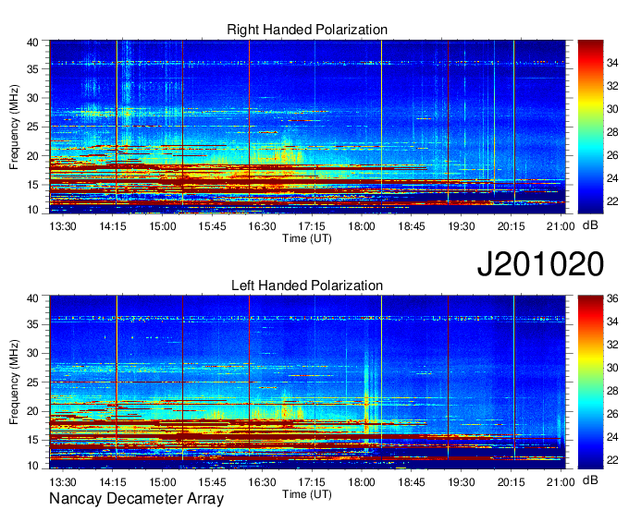Click the 19:30 time tick under Left Handed plot
629x510 pixels.
(x=462, y=482)
